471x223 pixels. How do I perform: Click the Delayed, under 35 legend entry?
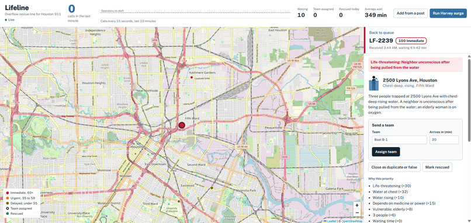(x=21, y=203)
